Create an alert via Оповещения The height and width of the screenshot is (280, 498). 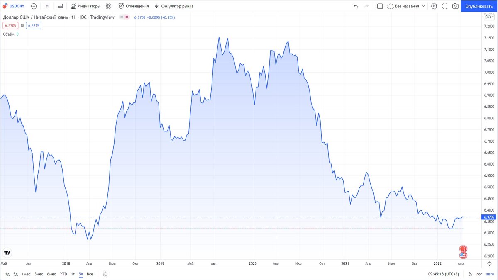pos(134,6)
